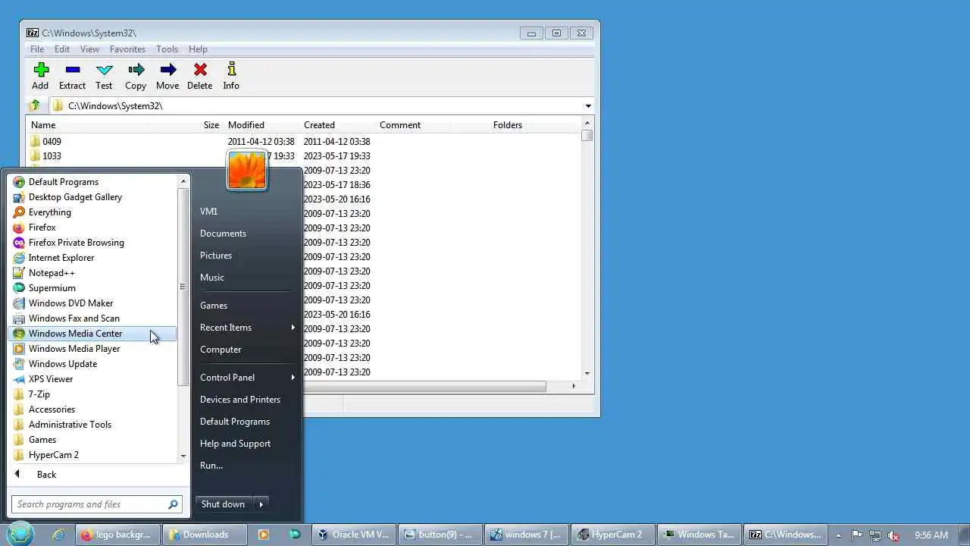Click the Test toolbar icon
Image resolution: width=970 pixels, height=546 pixels.
pos(104,76)
